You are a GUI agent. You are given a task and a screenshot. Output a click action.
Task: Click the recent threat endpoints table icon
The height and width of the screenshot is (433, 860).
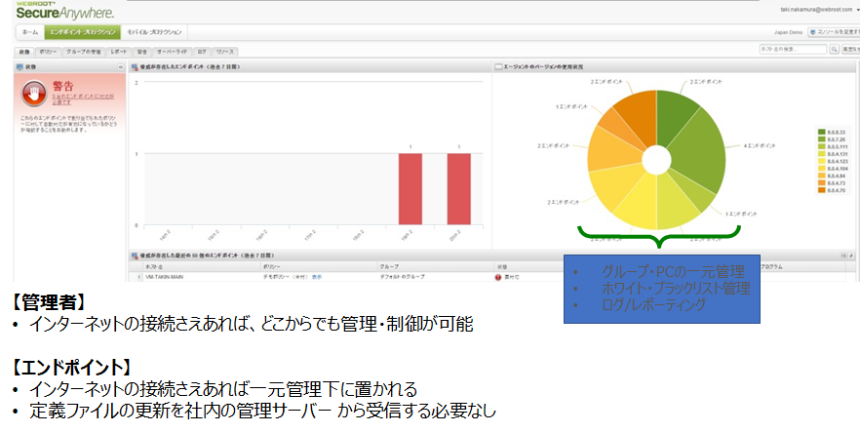pyautogui.click(x=135, y=256)
